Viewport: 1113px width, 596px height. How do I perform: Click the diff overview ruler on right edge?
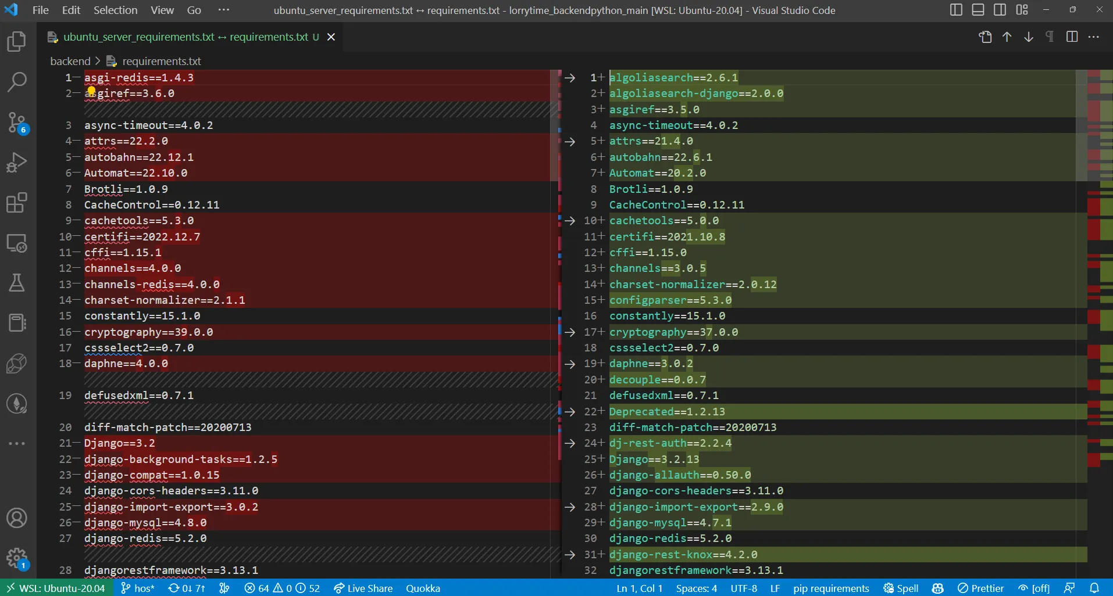tap(1100, 324)
